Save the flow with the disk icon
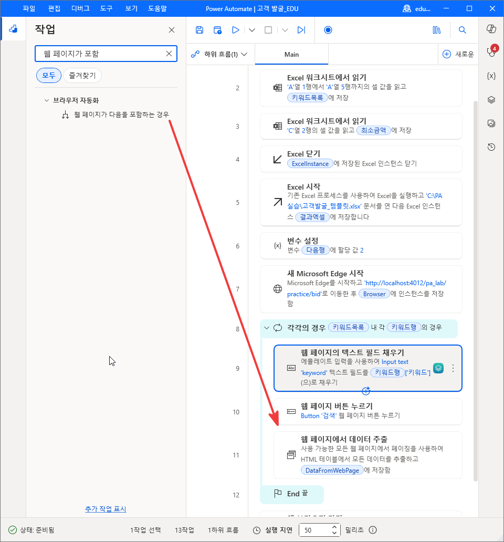This screenshot has width=504, height=542. click(199, 30)
